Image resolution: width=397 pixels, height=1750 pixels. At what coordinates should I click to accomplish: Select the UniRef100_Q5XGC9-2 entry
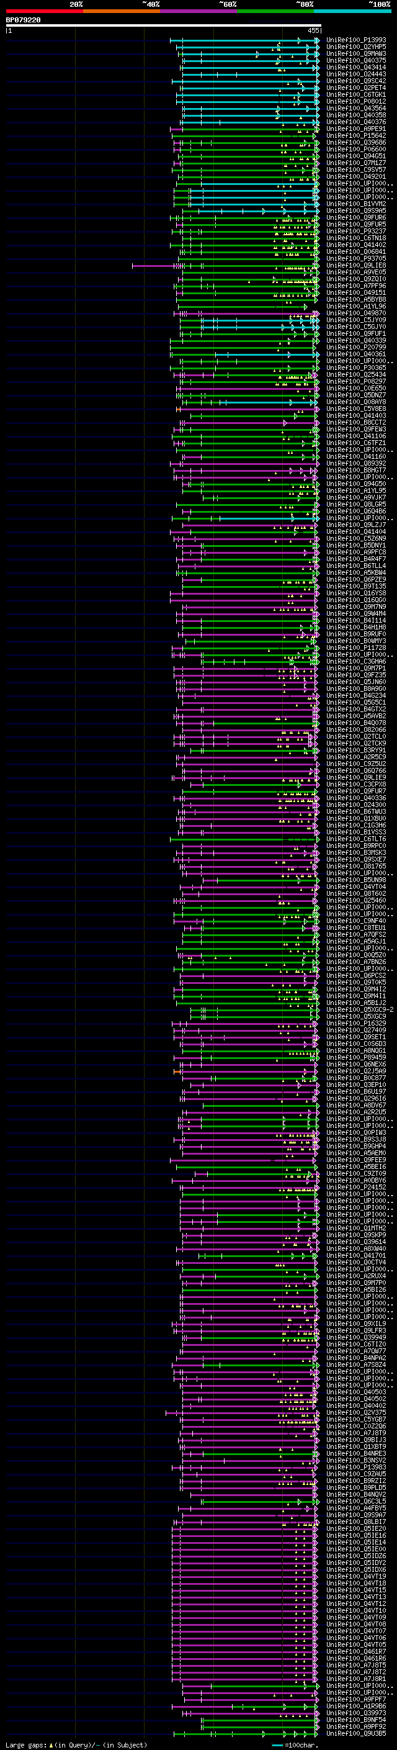point(360,1009)
